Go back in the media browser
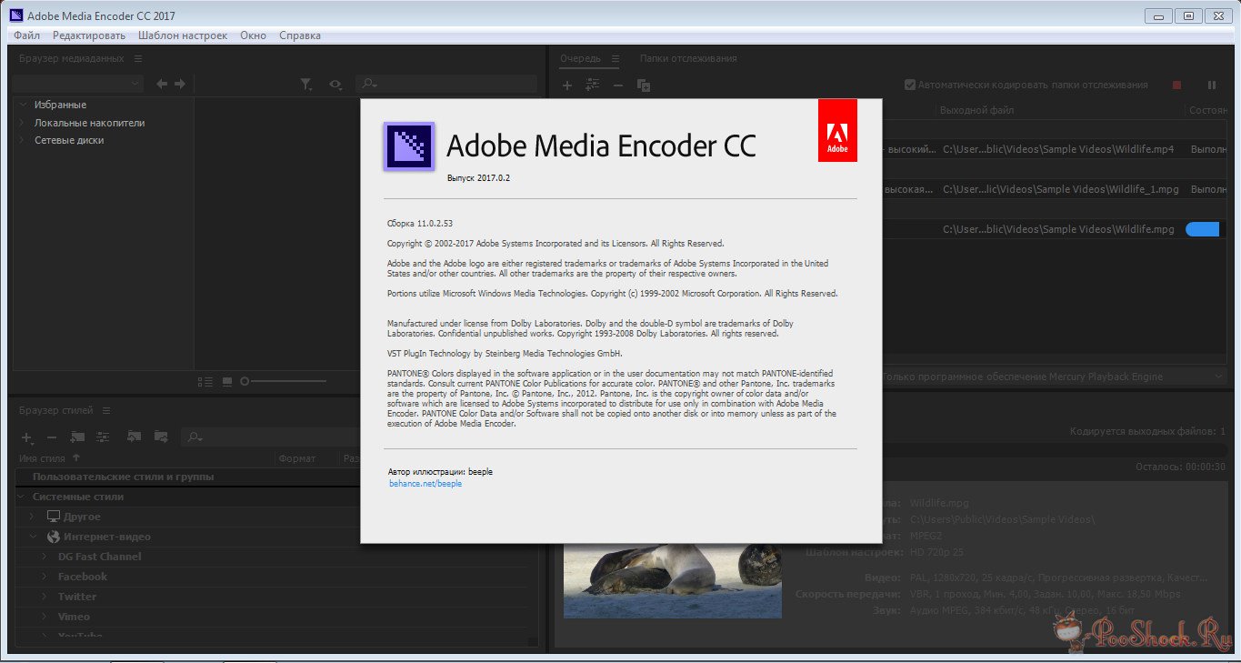The image size is (1241, 663). tap(162, 84)
